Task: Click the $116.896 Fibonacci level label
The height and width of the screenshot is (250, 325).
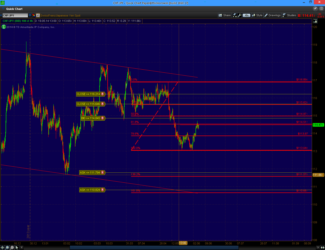Action: pos(302,80)
